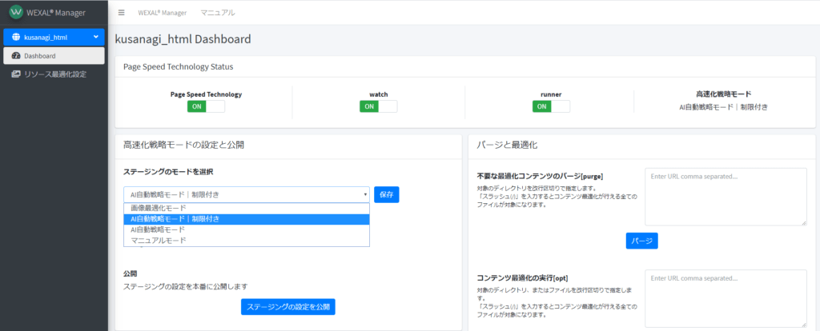
Task: Select 画像最適化モード option
Action: coord(247,208)
